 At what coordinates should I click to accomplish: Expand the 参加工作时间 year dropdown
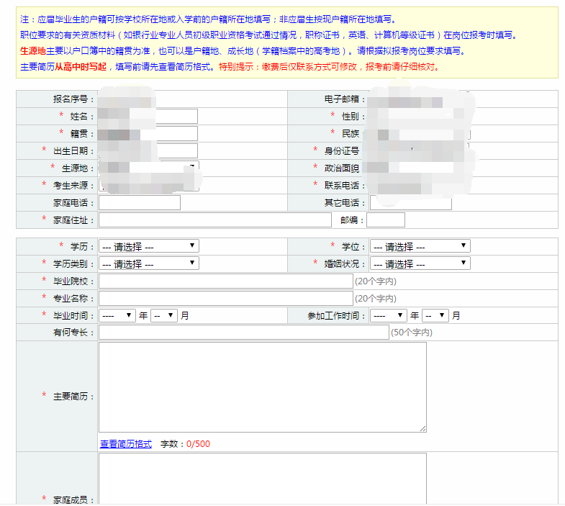(x=389, y=315)
